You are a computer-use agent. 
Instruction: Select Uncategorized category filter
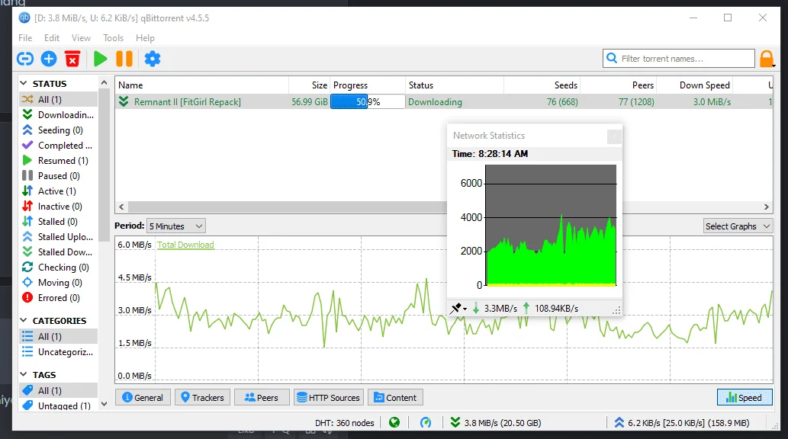click(x=58, y=351)
